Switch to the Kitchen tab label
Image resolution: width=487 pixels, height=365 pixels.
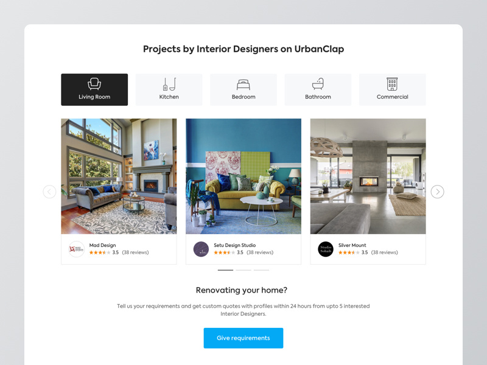tap(169, 97)
